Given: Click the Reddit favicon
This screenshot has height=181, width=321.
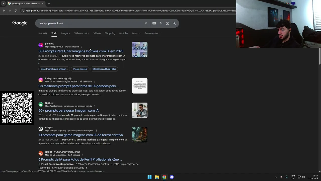Looking at the screenshot, I should pos(41,153).
